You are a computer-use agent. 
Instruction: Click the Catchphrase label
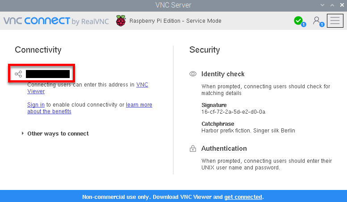[218, 124]
